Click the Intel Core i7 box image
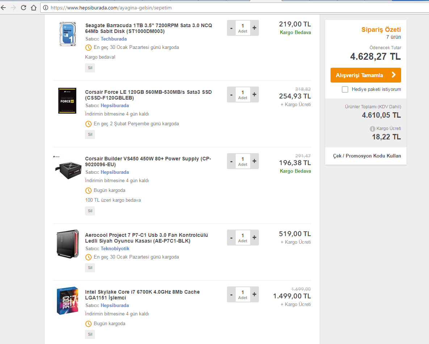 [x=68, y=301]
